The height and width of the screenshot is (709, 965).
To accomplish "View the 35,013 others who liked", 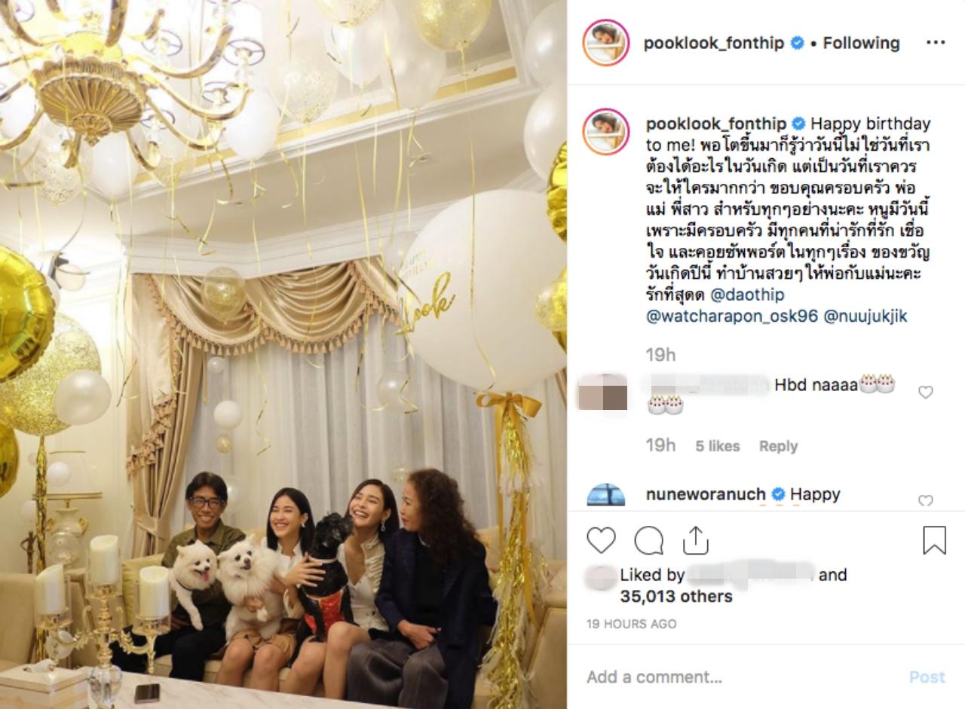I will 676,596.
